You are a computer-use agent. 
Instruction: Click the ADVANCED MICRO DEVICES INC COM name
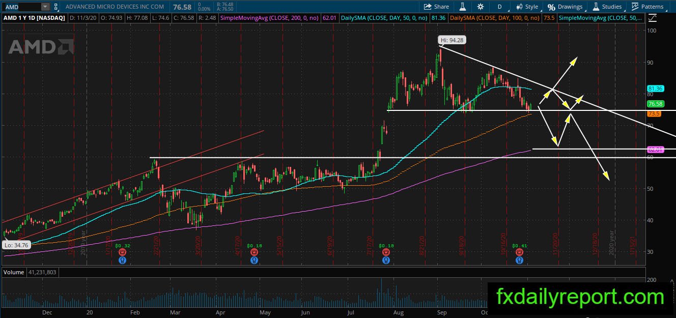point(116,7)
